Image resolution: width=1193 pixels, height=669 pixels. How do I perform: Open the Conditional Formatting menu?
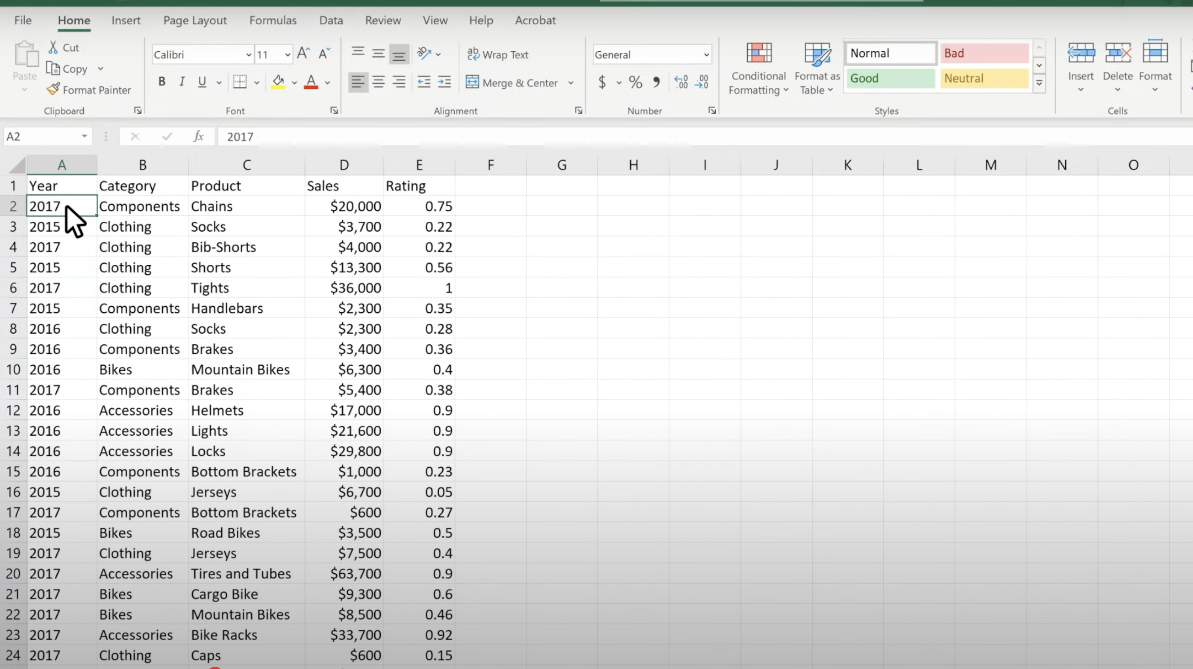pyautogui.click(x=758, y=70)
